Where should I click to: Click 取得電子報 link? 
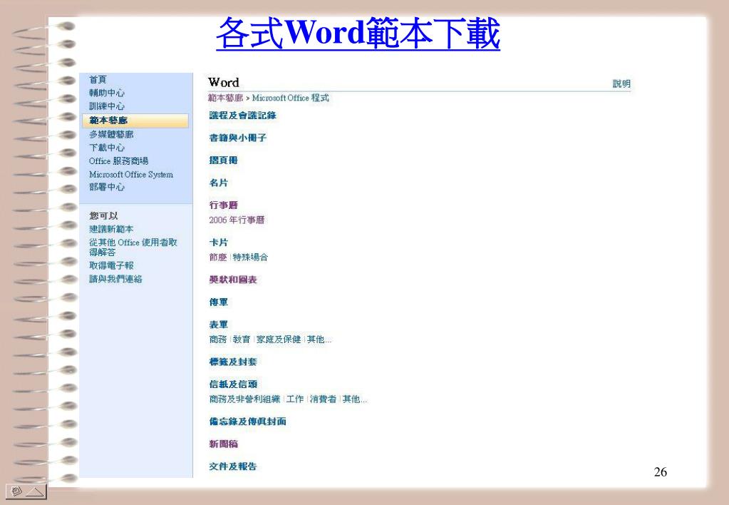click(x=111, y=266)
